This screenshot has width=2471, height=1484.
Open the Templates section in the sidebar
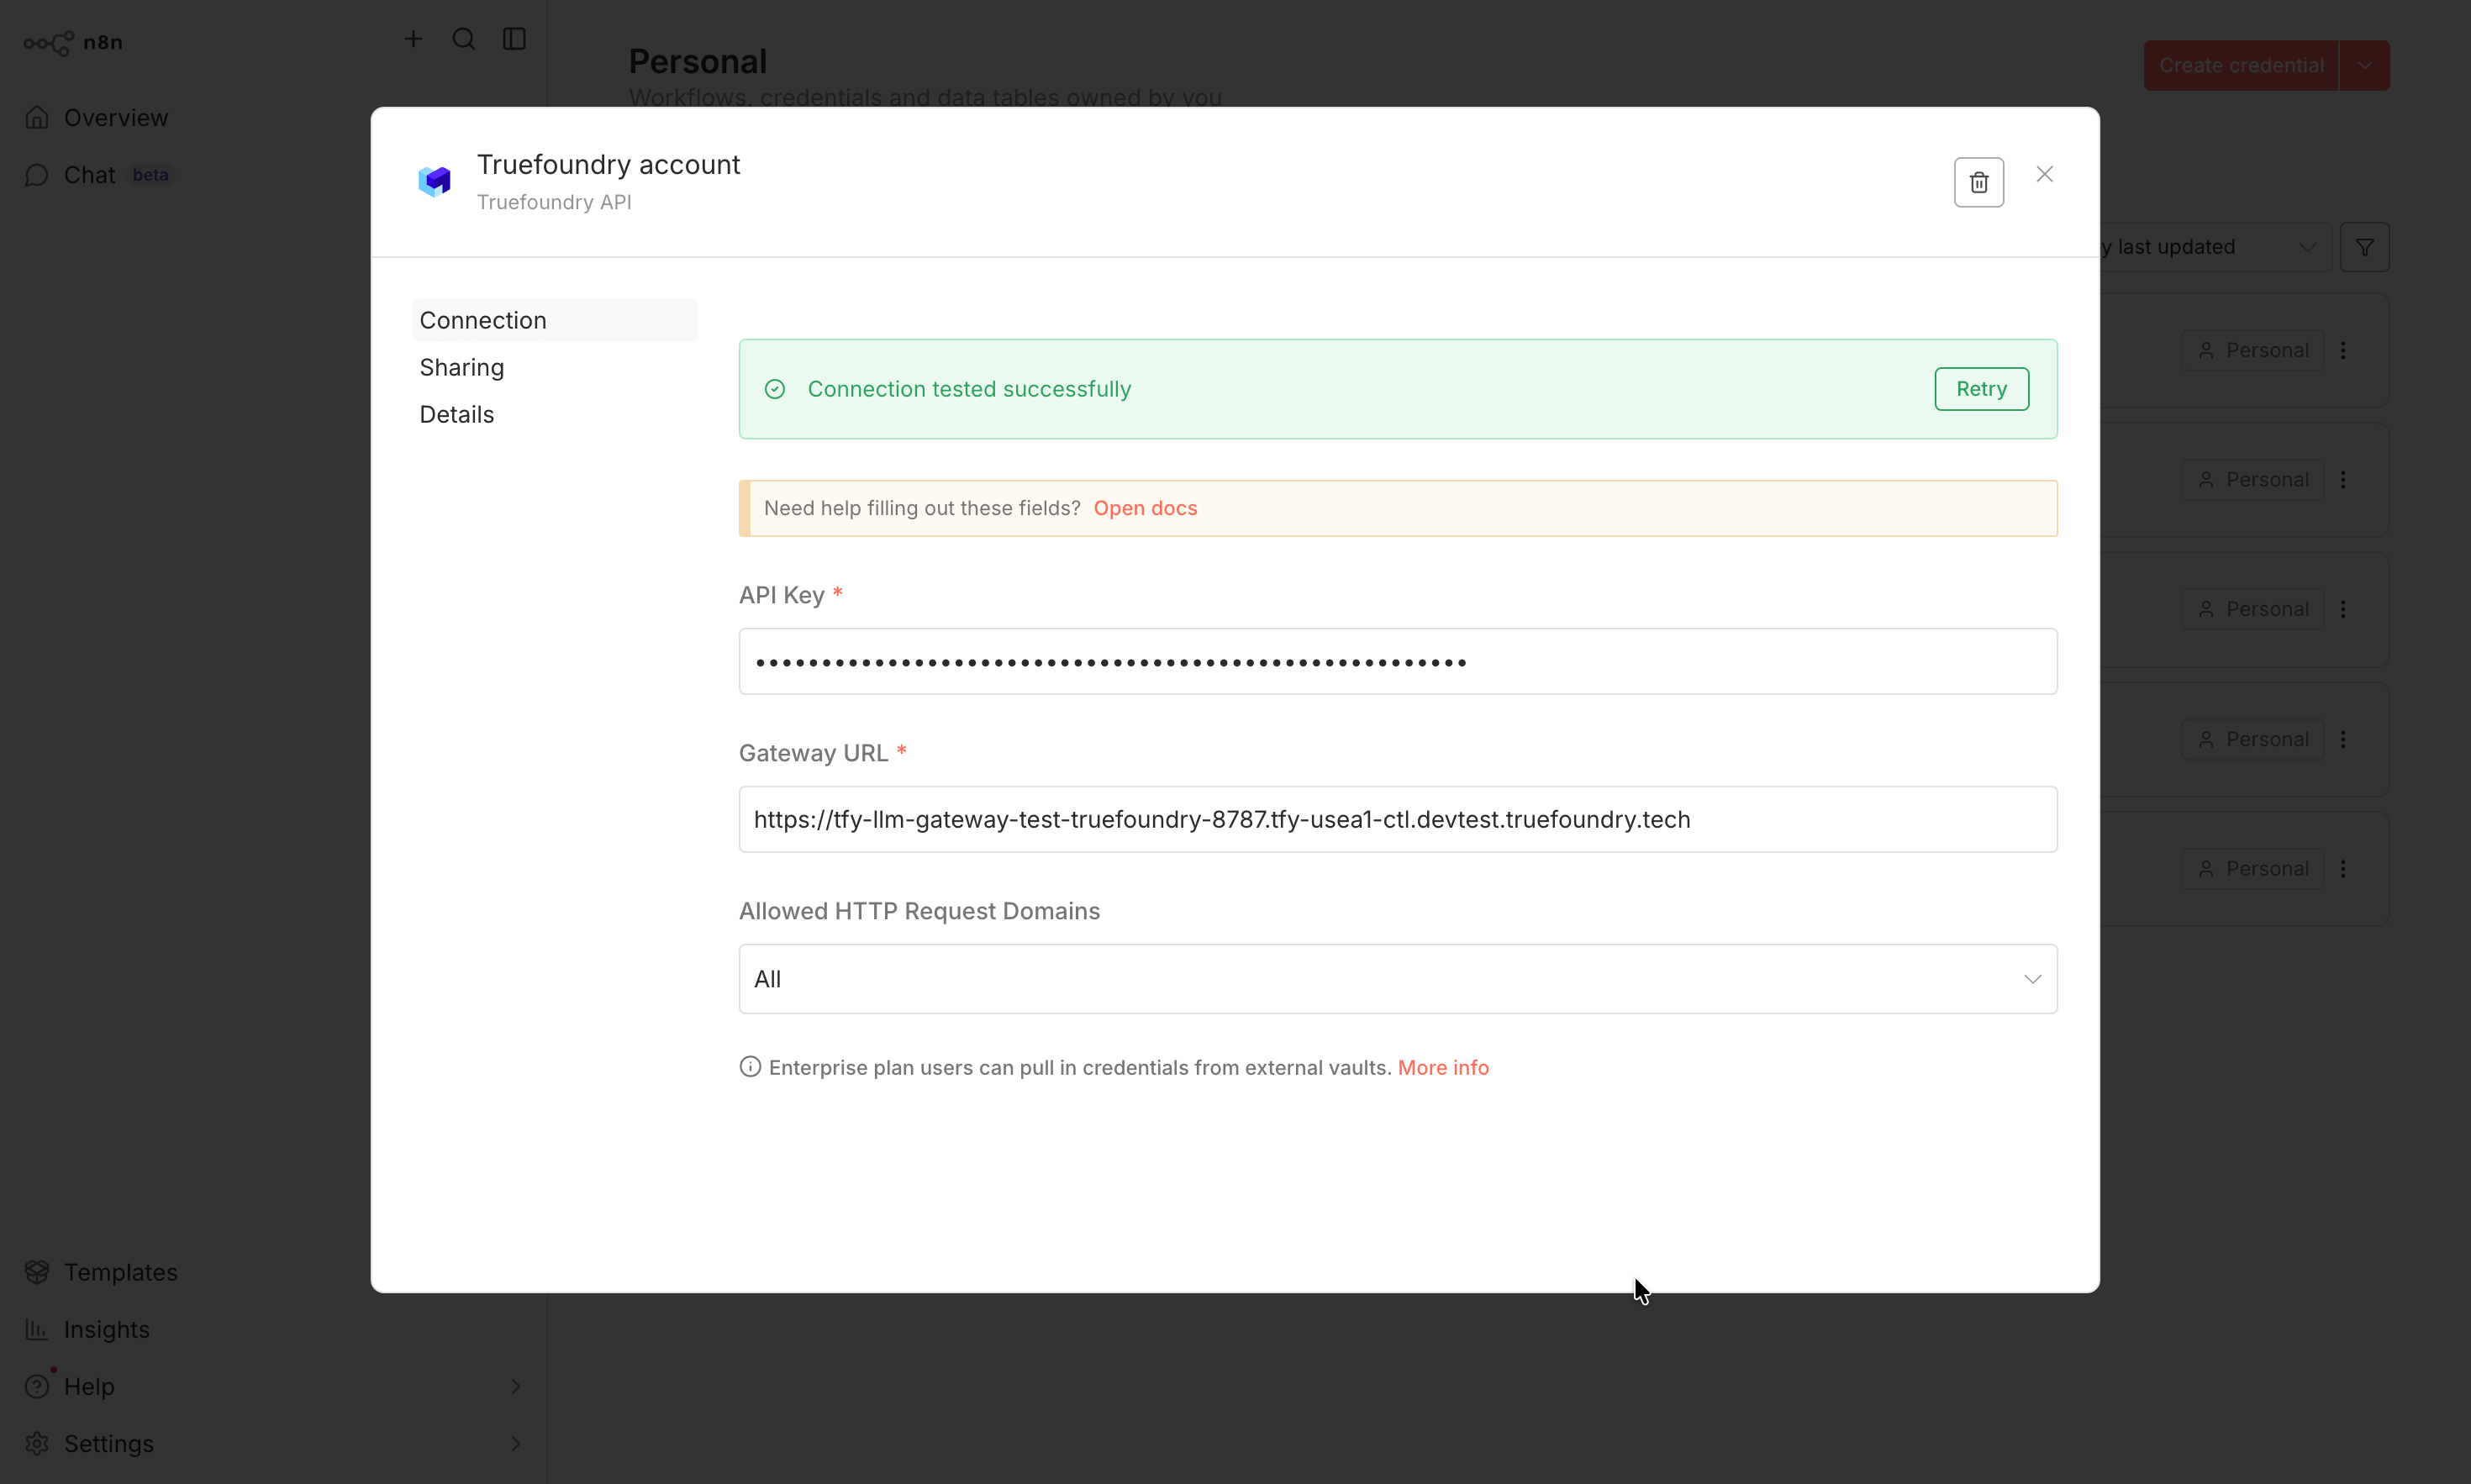119,1271
